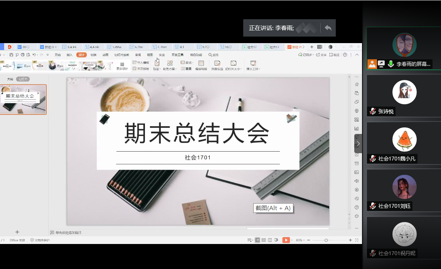The width and height of the screenshot is (441, 269).
Task: Click the WPS home flame icon
Action: tap(9, 47)
